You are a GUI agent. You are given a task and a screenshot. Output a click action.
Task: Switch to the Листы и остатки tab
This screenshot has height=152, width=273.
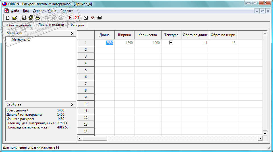coord(51,25)
